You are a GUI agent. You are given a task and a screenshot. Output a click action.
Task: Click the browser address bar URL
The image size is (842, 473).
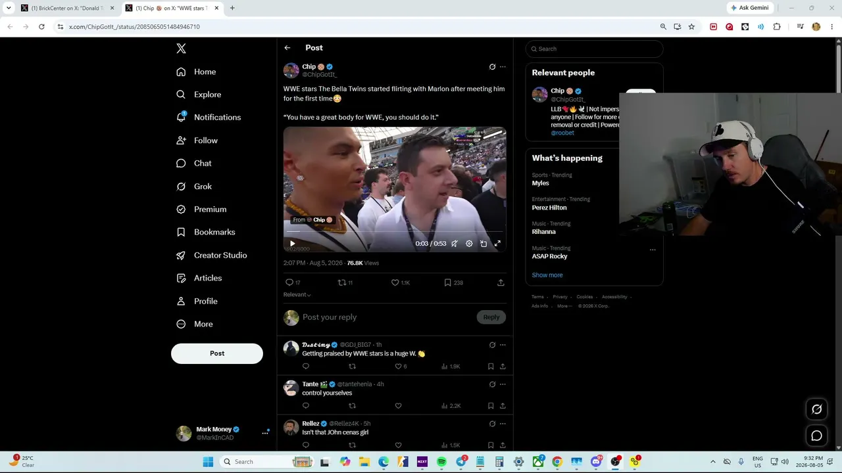coord(134,27)
